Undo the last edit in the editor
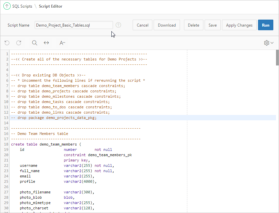Viewport: 279px width, 213px height. pyautogui.click(x=7, y=43)
